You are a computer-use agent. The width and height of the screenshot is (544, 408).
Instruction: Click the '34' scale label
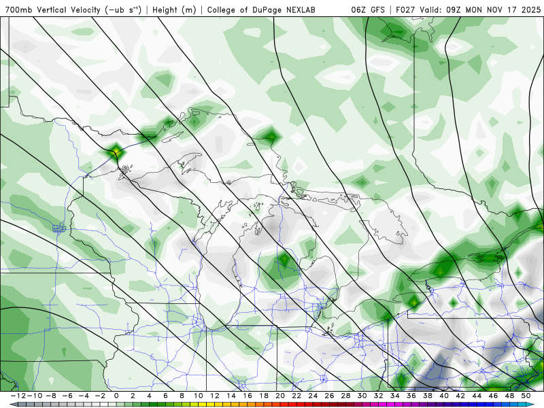click(x=395, y=396)
